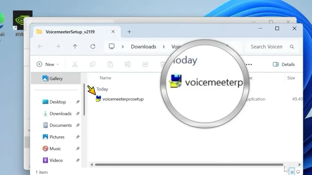The width and height of the screenshot is (312, 175).
Task: Maximize the File Explorer window
Action: click(x=277, y=29)
